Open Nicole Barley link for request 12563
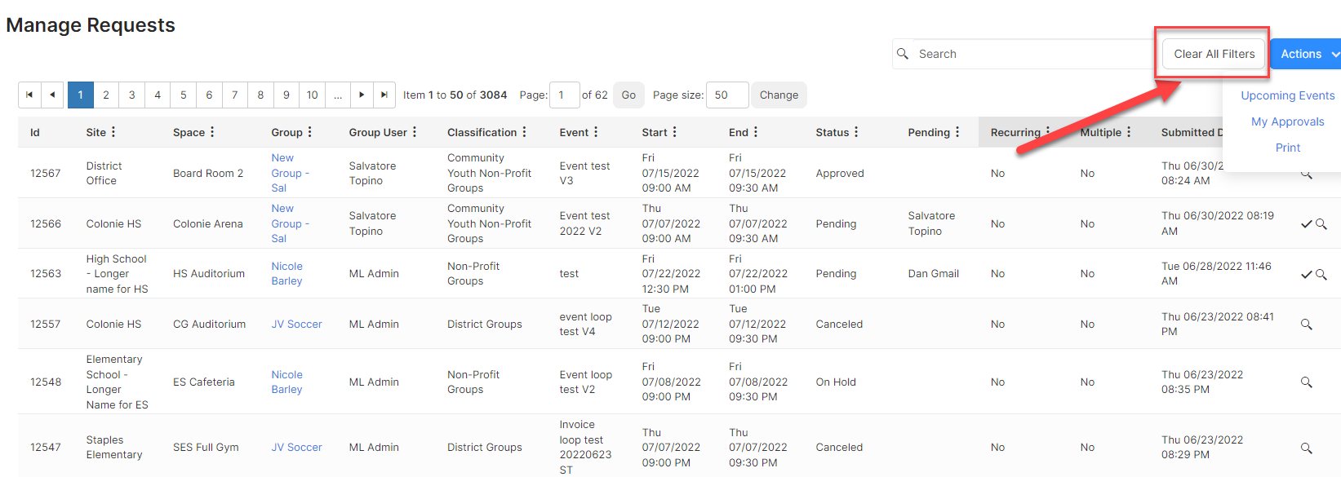Image resolution: width=1341 pixels, height=477 pixels. pos(287,274)
